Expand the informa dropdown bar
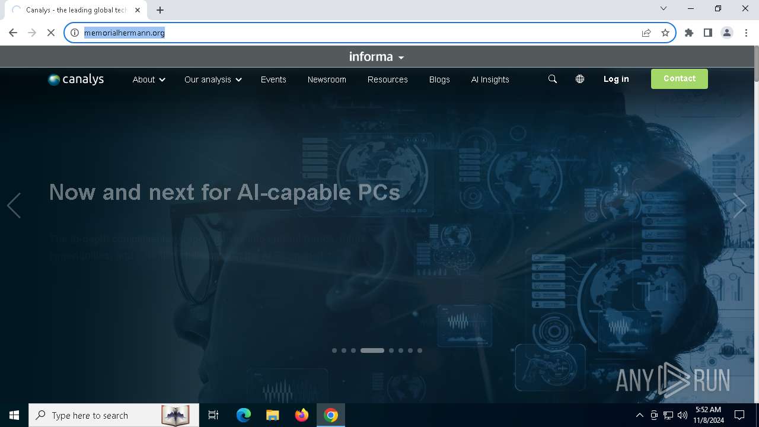The width and height of the screenshot is (759, 427). (377, 57)
